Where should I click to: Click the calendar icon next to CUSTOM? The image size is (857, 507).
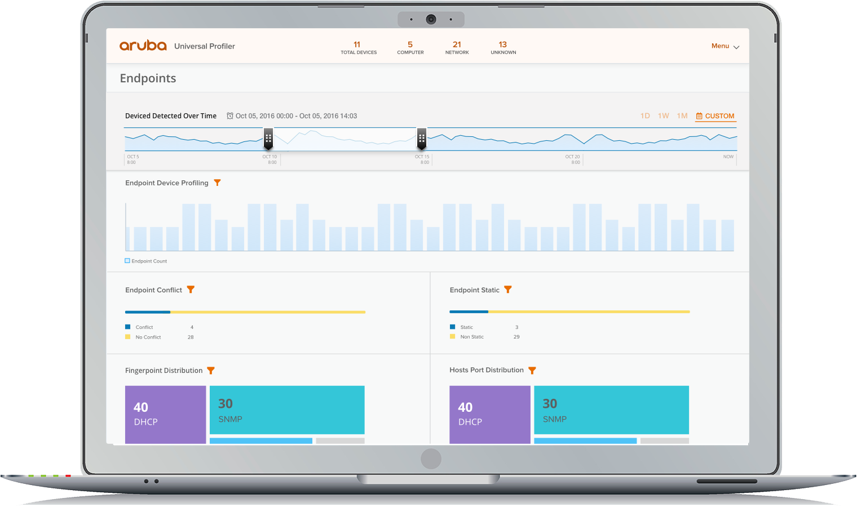pos(699,116)
